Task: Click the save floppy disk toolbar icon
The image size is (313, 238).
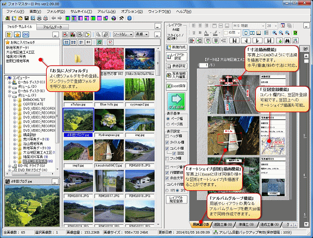Action: [x=27, y=18]
